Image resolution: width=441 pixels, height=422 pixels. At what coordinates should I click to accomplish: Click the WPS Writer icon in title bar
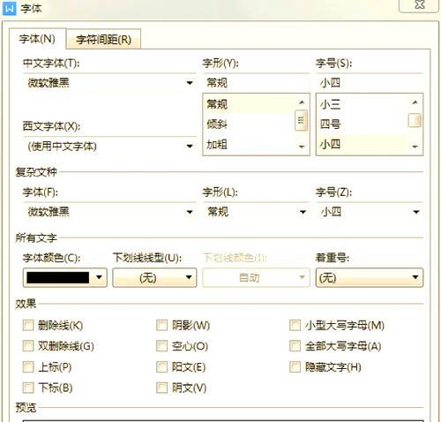tap(10, 8)
